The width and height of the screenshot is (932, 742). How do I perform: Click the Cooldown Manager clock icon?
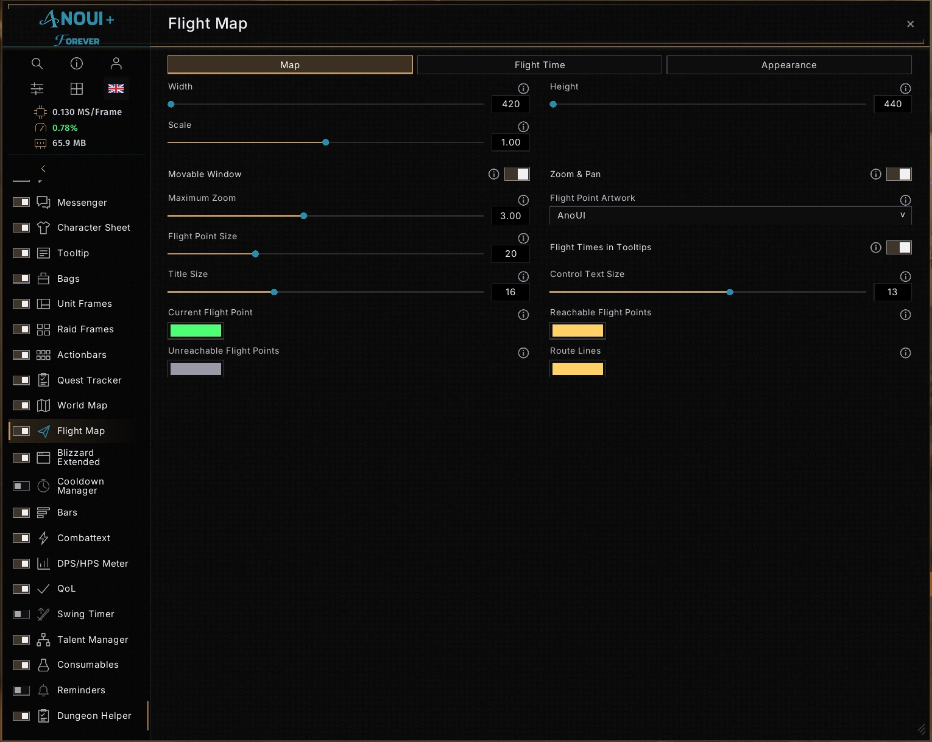coord(43,486)
